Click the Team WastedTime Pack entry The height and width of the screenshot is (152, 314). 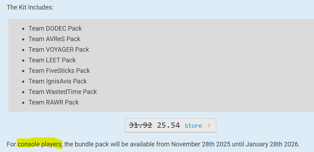coord(63,92)
